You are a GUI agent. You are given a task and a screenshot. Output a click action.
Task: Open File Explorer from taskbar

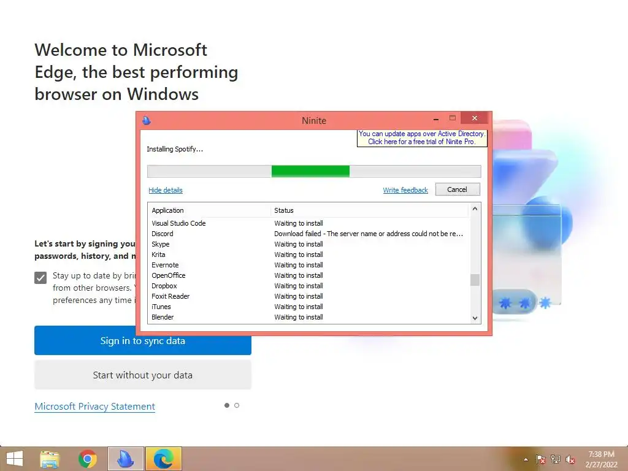[x=50, y=459]
